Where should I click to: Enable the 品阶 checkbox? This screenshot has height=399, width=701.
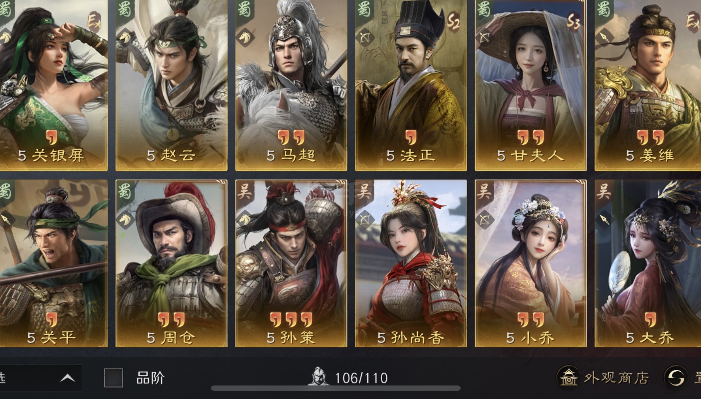coord(114,378)
